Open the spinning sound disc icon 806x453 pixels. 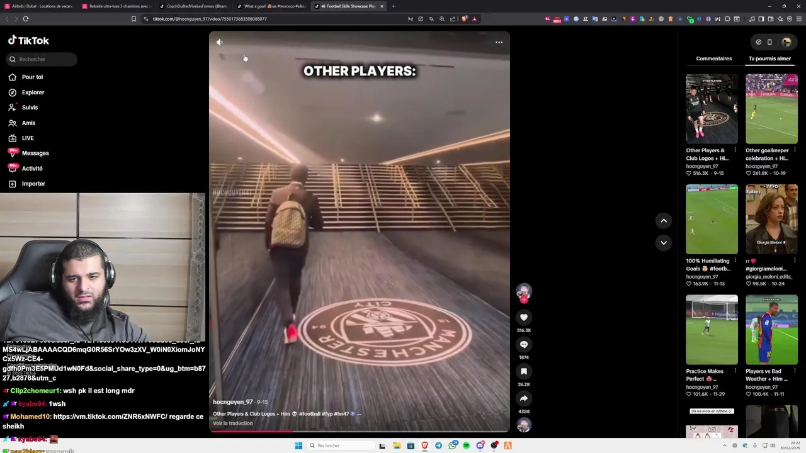coord(524,425)
